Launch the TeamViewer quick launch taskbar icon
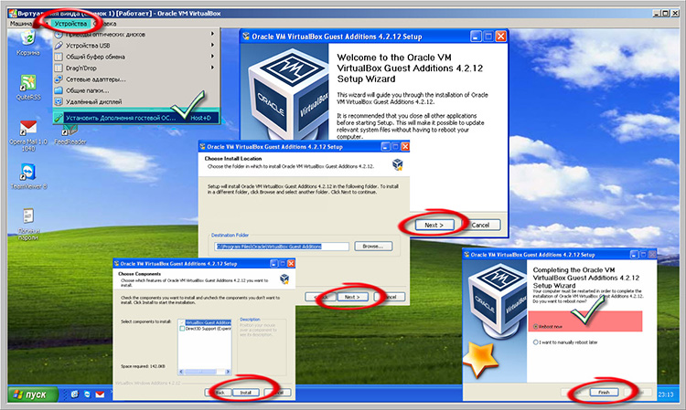Viewport: 686px width, 410px height. [87, 394]
